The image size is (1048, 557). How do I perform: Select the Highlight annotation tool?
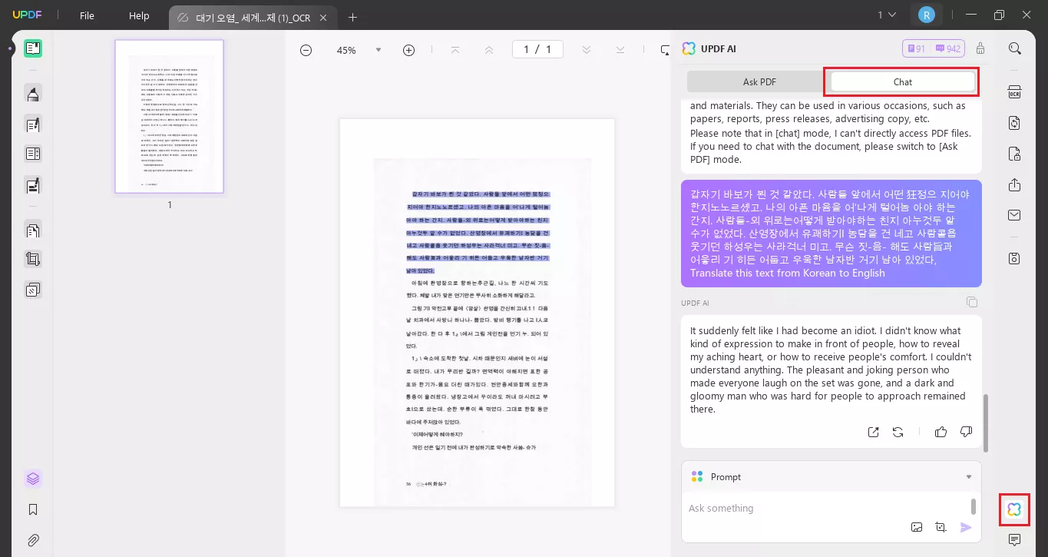[33, 94]
